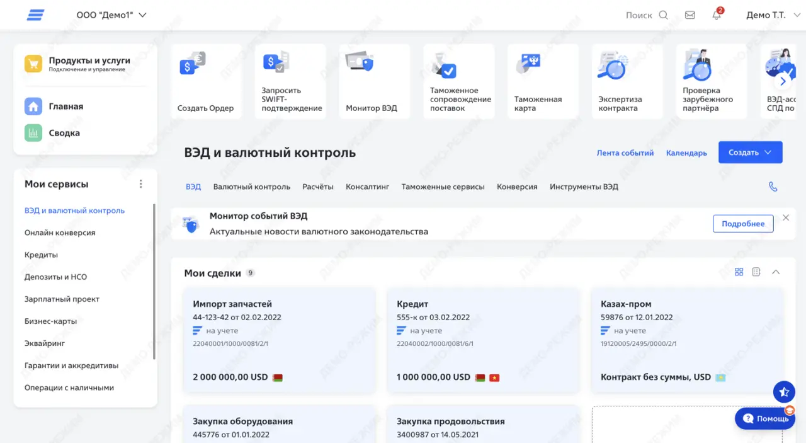This screenshot has height=443, width=806.
Task: Switch to the Валютный контроль tab
Action: pyautogui.click(x=251, y=187)
